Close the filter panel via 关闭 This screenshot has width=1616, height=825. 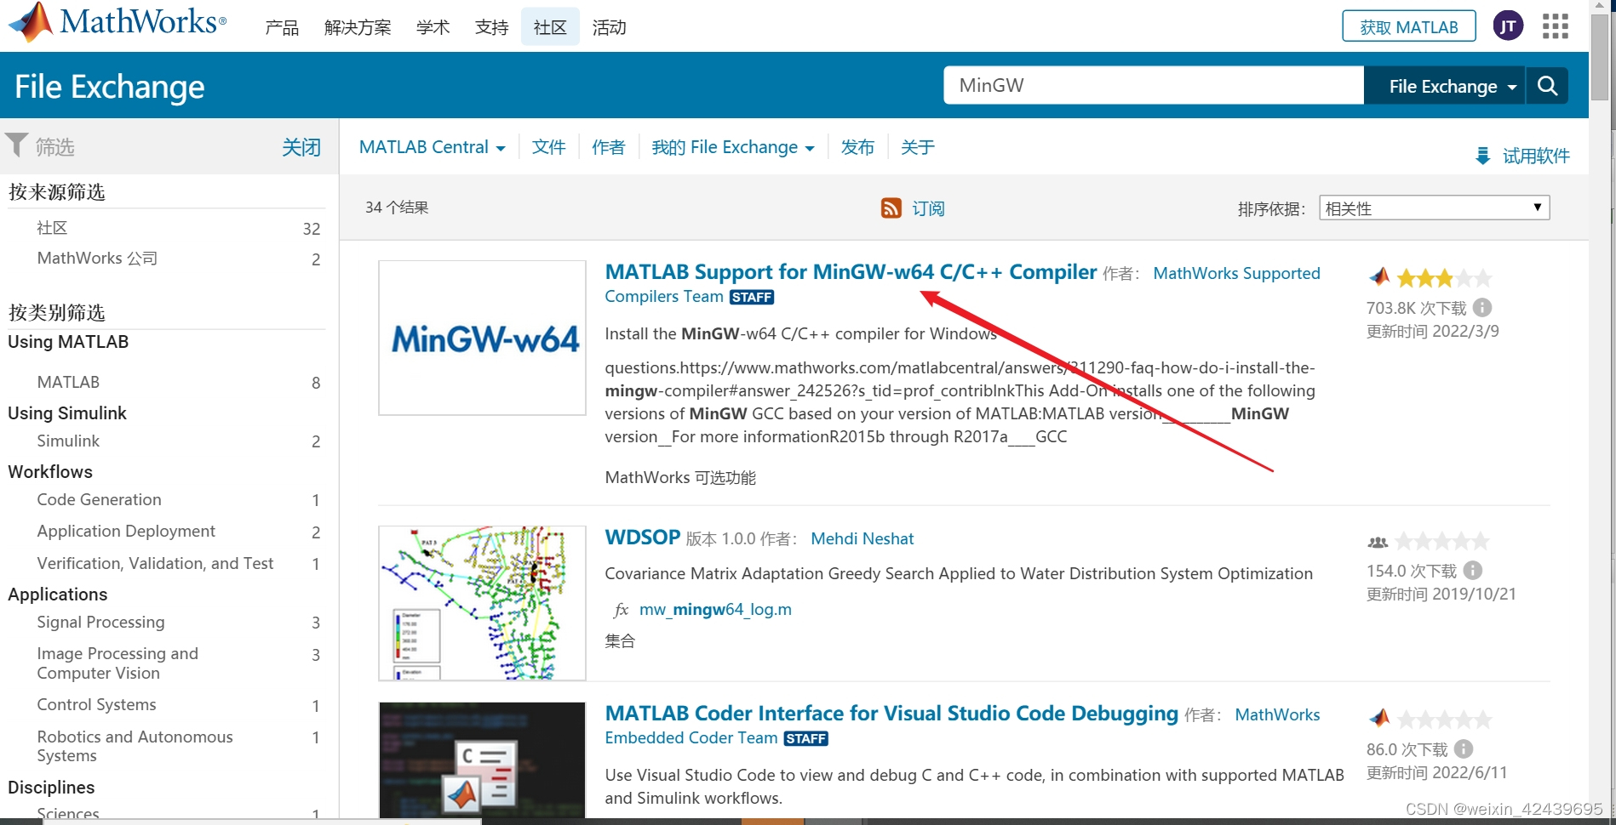click(301, 147)
